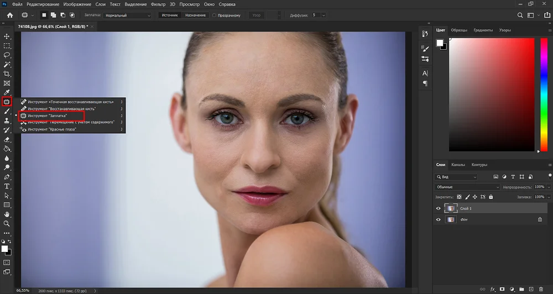Select the Eyedropper tool
Viewport: 553px width, 294px height.
7,92
